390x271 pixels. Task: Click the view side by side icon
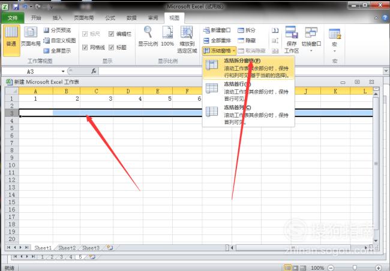tap(275, 31)
